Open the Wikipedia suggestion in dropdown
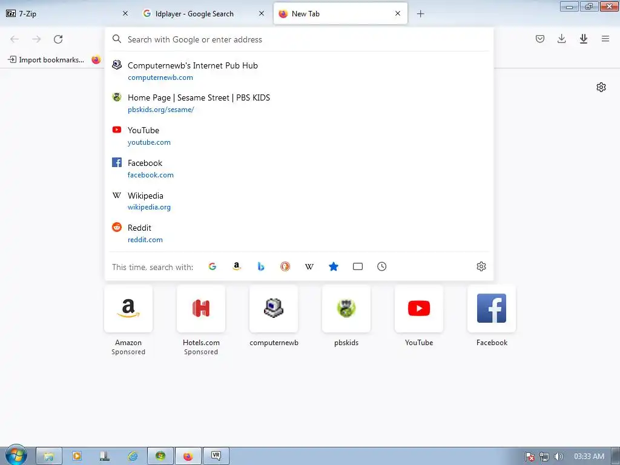Viewport: 620px width, 465px height. [299, 201]
